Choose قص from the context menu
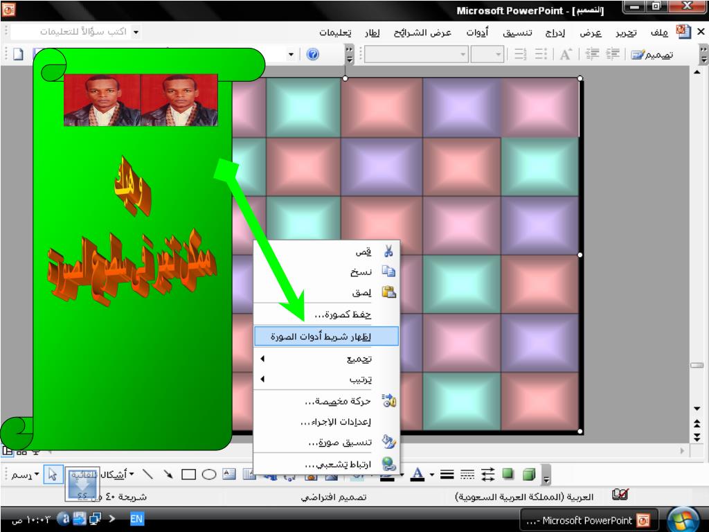The width and height of the screenshot is (709, 532). point(326,251)
